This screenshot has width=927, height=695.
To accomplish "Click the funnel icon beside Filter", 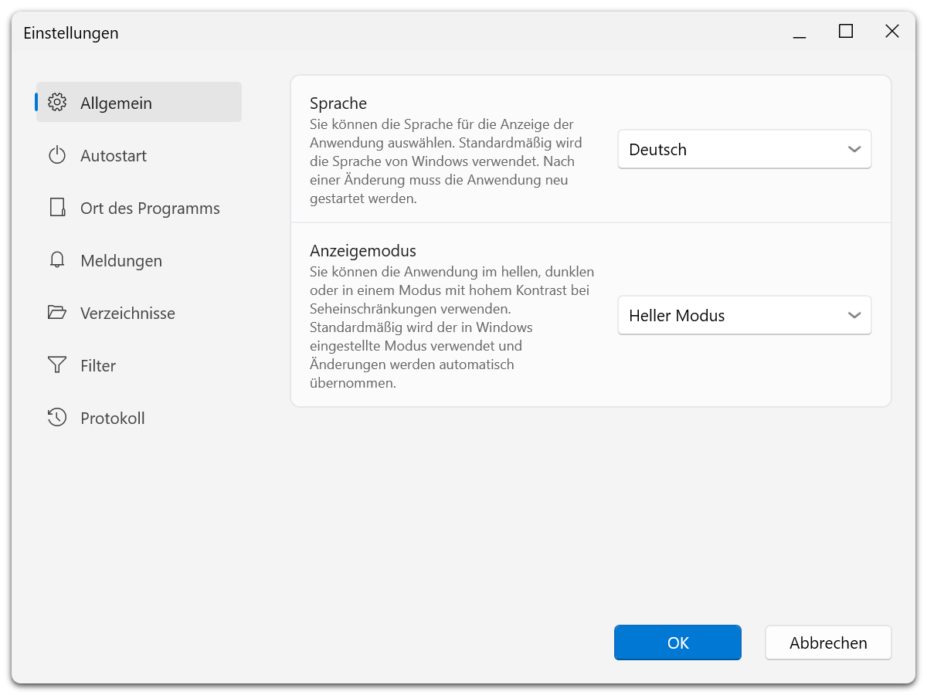I will (57, 365).
